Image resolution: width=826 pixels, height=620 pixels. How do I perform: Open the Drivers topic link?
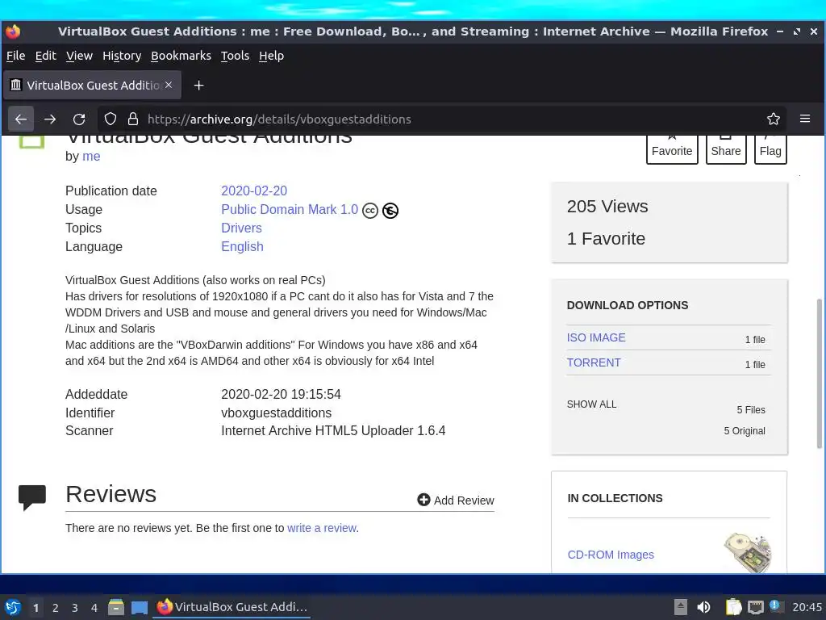click(241, 228)
